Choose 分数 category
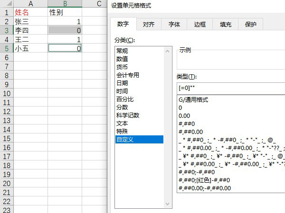This screenshot has width=285, height=213. 139,107
